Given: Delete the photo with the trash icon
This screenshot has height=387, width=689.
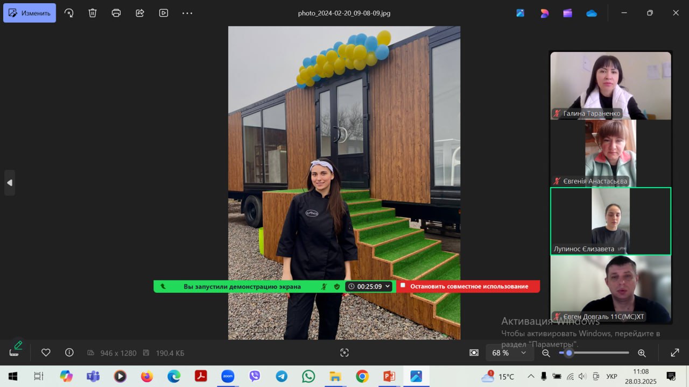Looking at the screenshot, I should tap(93, 13).
